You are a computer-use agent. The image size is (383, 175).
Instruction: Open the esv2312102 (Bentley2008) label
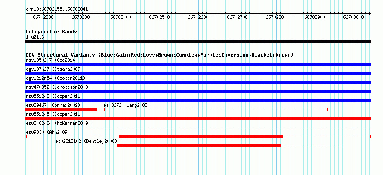(x=86, y=141)
